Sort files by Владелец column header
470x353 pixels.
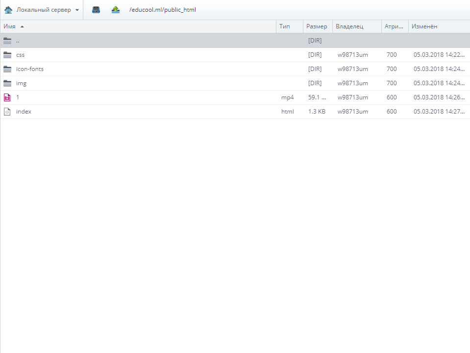(349, 26)
